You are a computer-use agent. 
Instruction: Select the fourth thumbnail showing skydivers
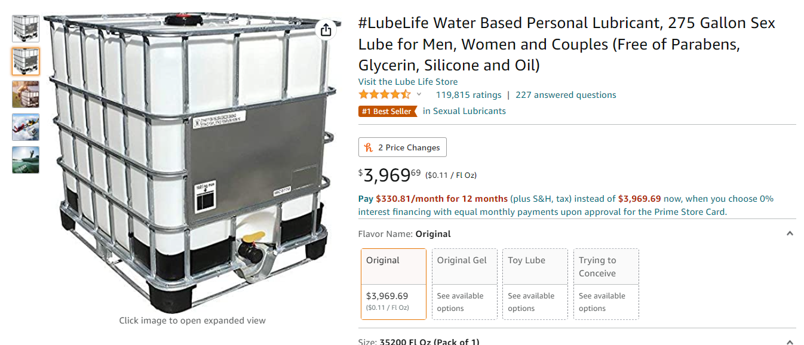point(26,127)
